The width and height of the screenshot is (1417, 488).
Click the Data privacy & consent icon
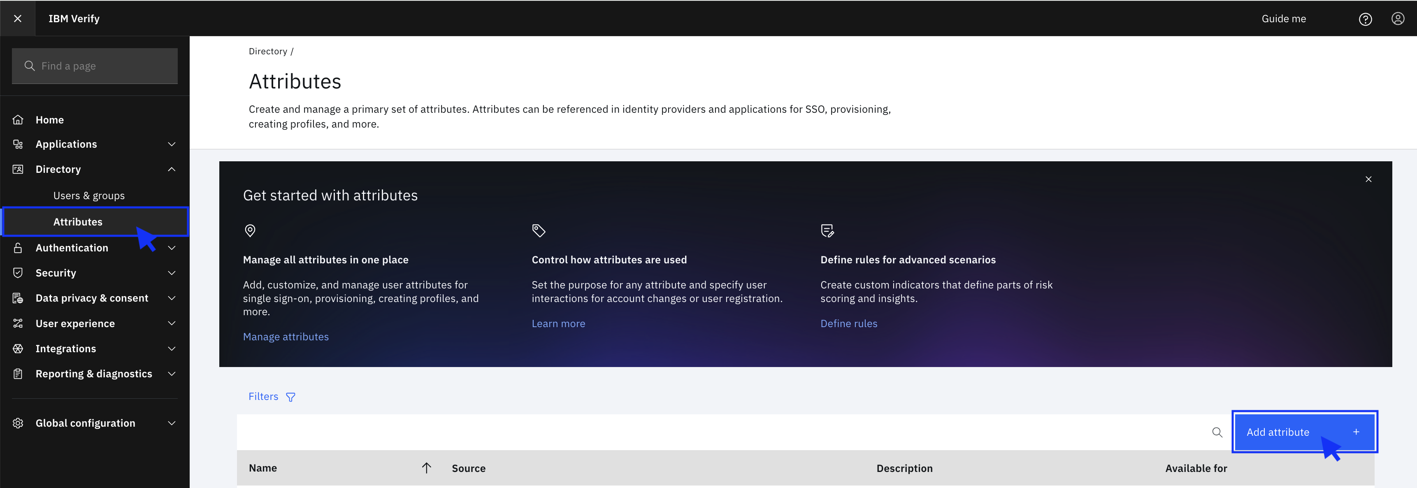pyautogui.click(x=18, y=298)
